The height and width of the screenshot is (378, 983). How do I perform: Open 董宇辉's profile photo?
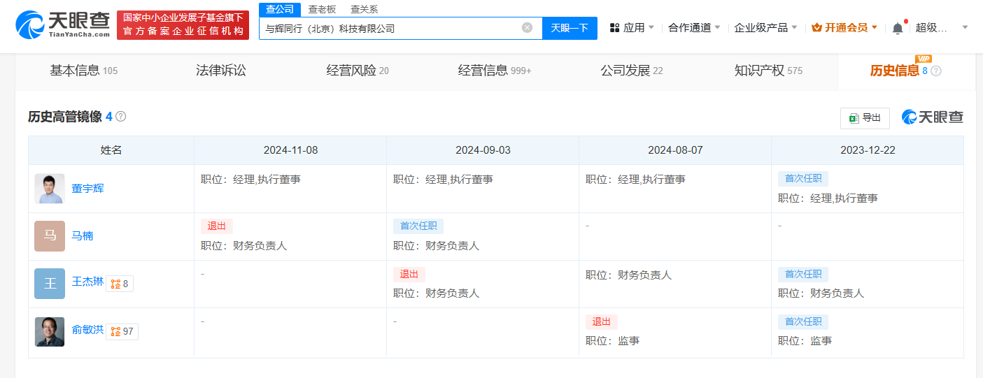tap(50, 189)
